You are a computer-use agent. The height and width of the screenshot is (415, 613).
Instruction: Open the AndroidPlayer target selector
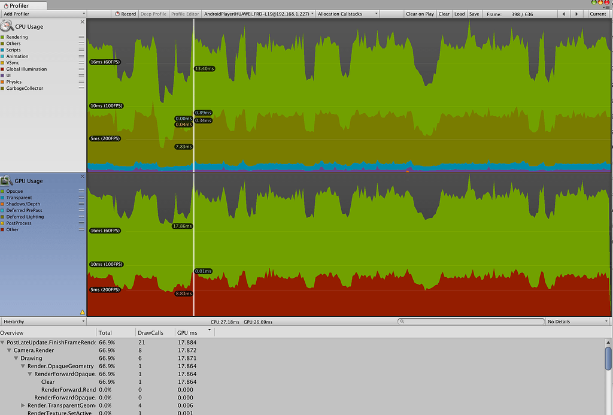[x=257, y=13]
